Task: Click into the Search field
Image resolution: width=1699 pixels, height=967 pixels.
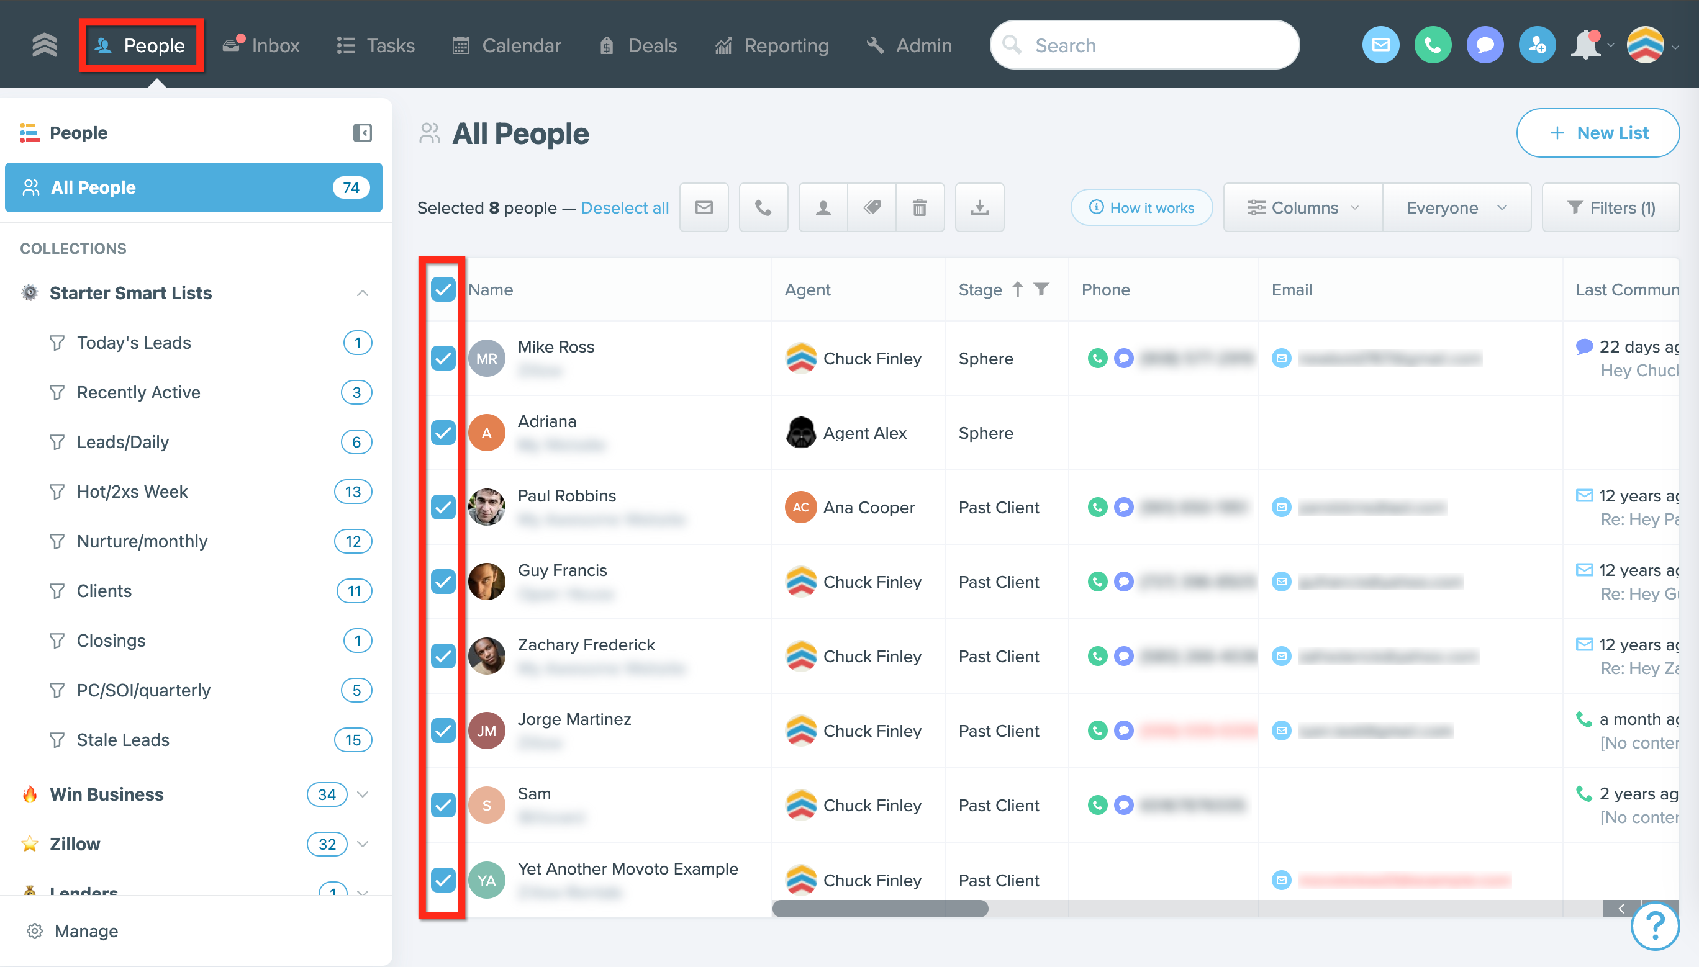Action: tap(1144, 45)
